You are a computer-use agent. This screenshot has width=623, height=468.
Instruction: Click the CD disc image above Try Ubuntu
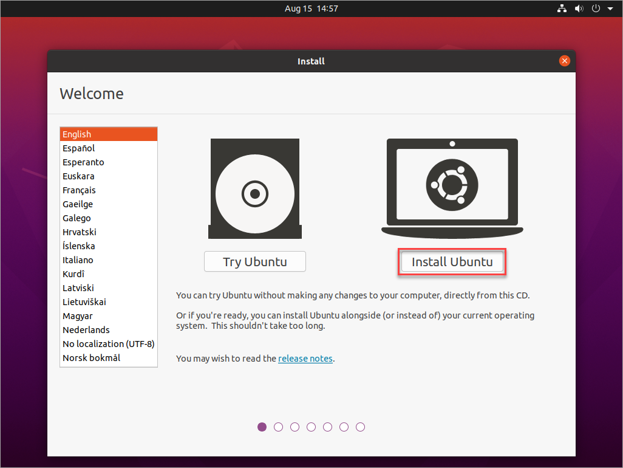(255, 188)
